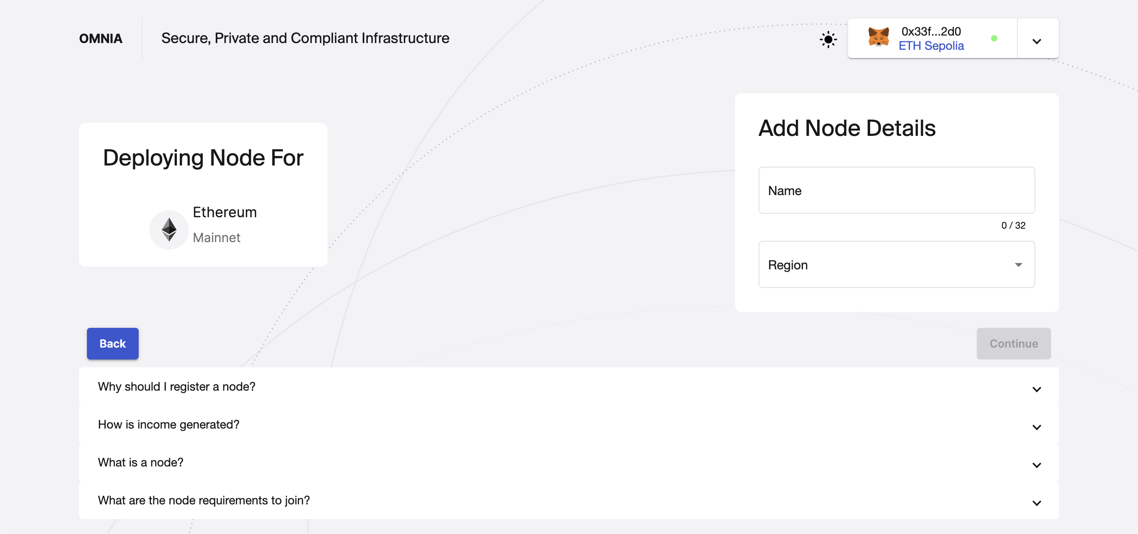Viewport: 1138px width, 534px height.
Task: Click the OMNIA logo link
Action: (101, 39)
